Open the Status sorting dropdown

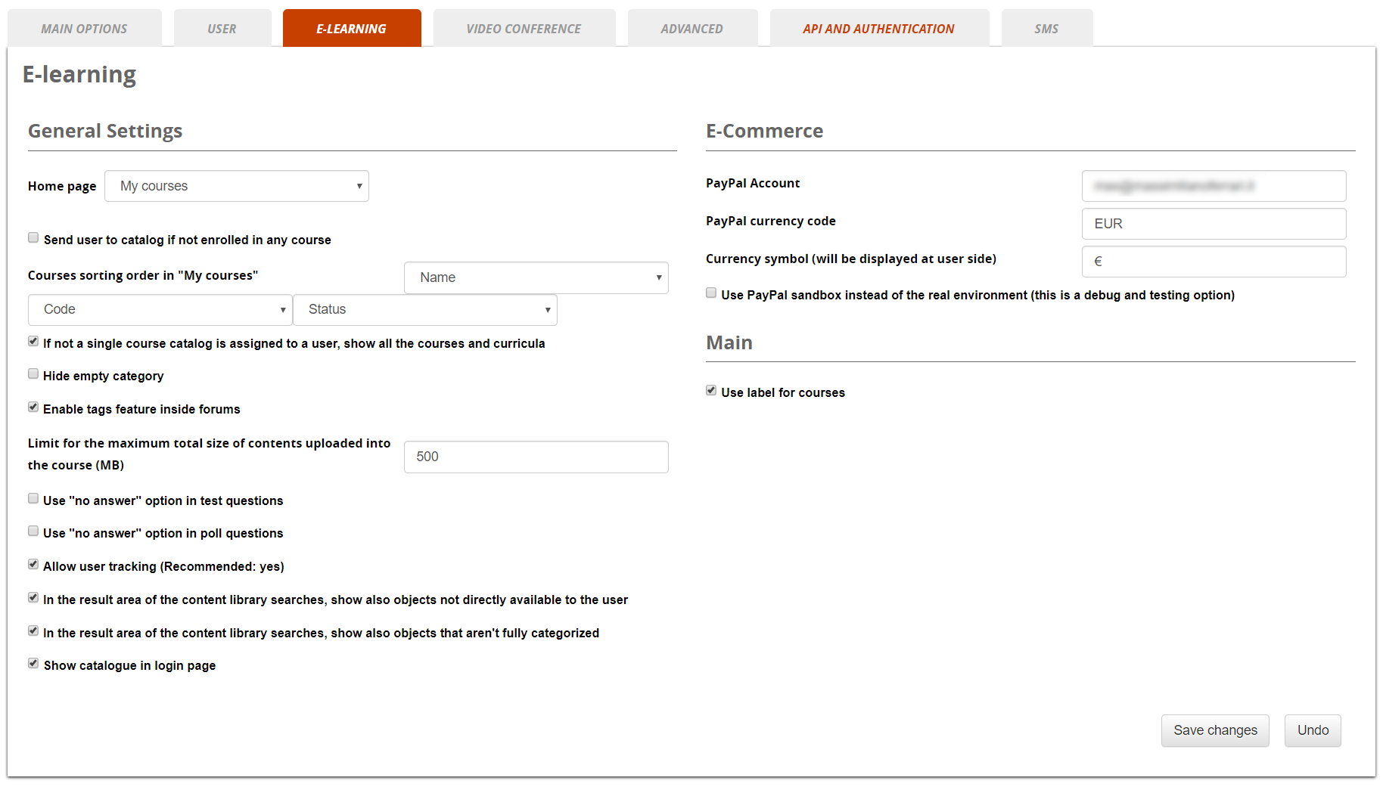pyautogui.click(x=425, y=309)
